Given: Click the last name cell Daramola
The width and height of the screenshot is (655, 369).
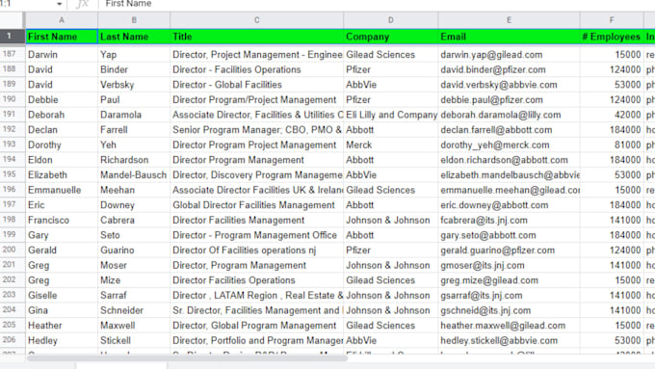Looking at the screenshot, I should (134, 115).
